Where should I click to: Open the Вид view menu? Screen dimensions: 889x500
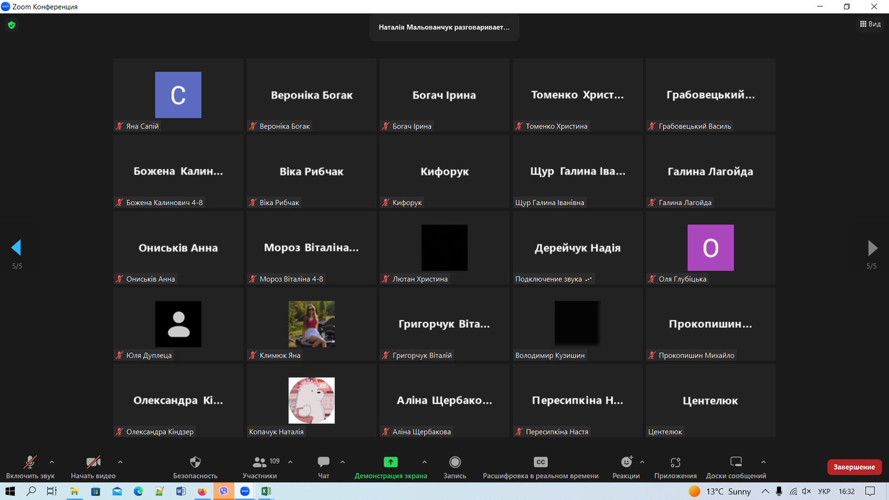[870, 24]
